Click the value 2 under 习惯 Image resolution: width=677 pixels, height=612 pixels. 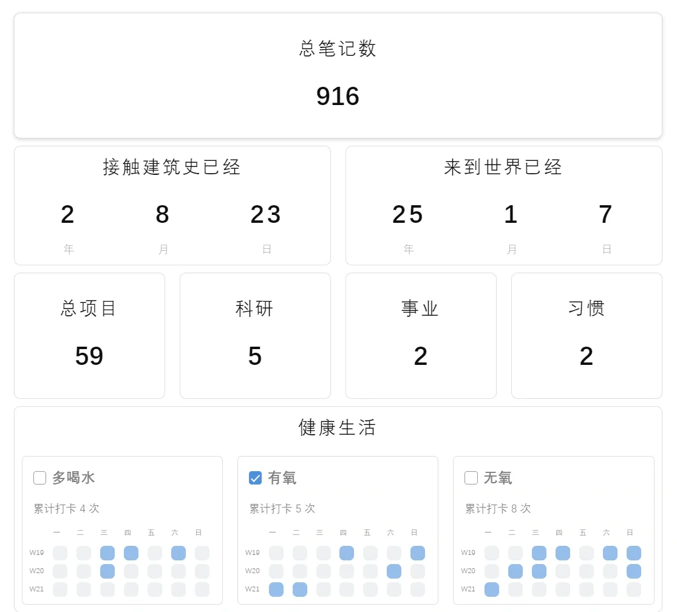click(587, 356)
